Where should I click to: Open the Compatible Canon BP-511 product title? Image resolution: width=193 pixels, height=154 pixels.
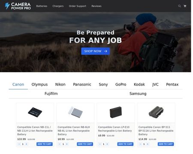tap(156, 130)
